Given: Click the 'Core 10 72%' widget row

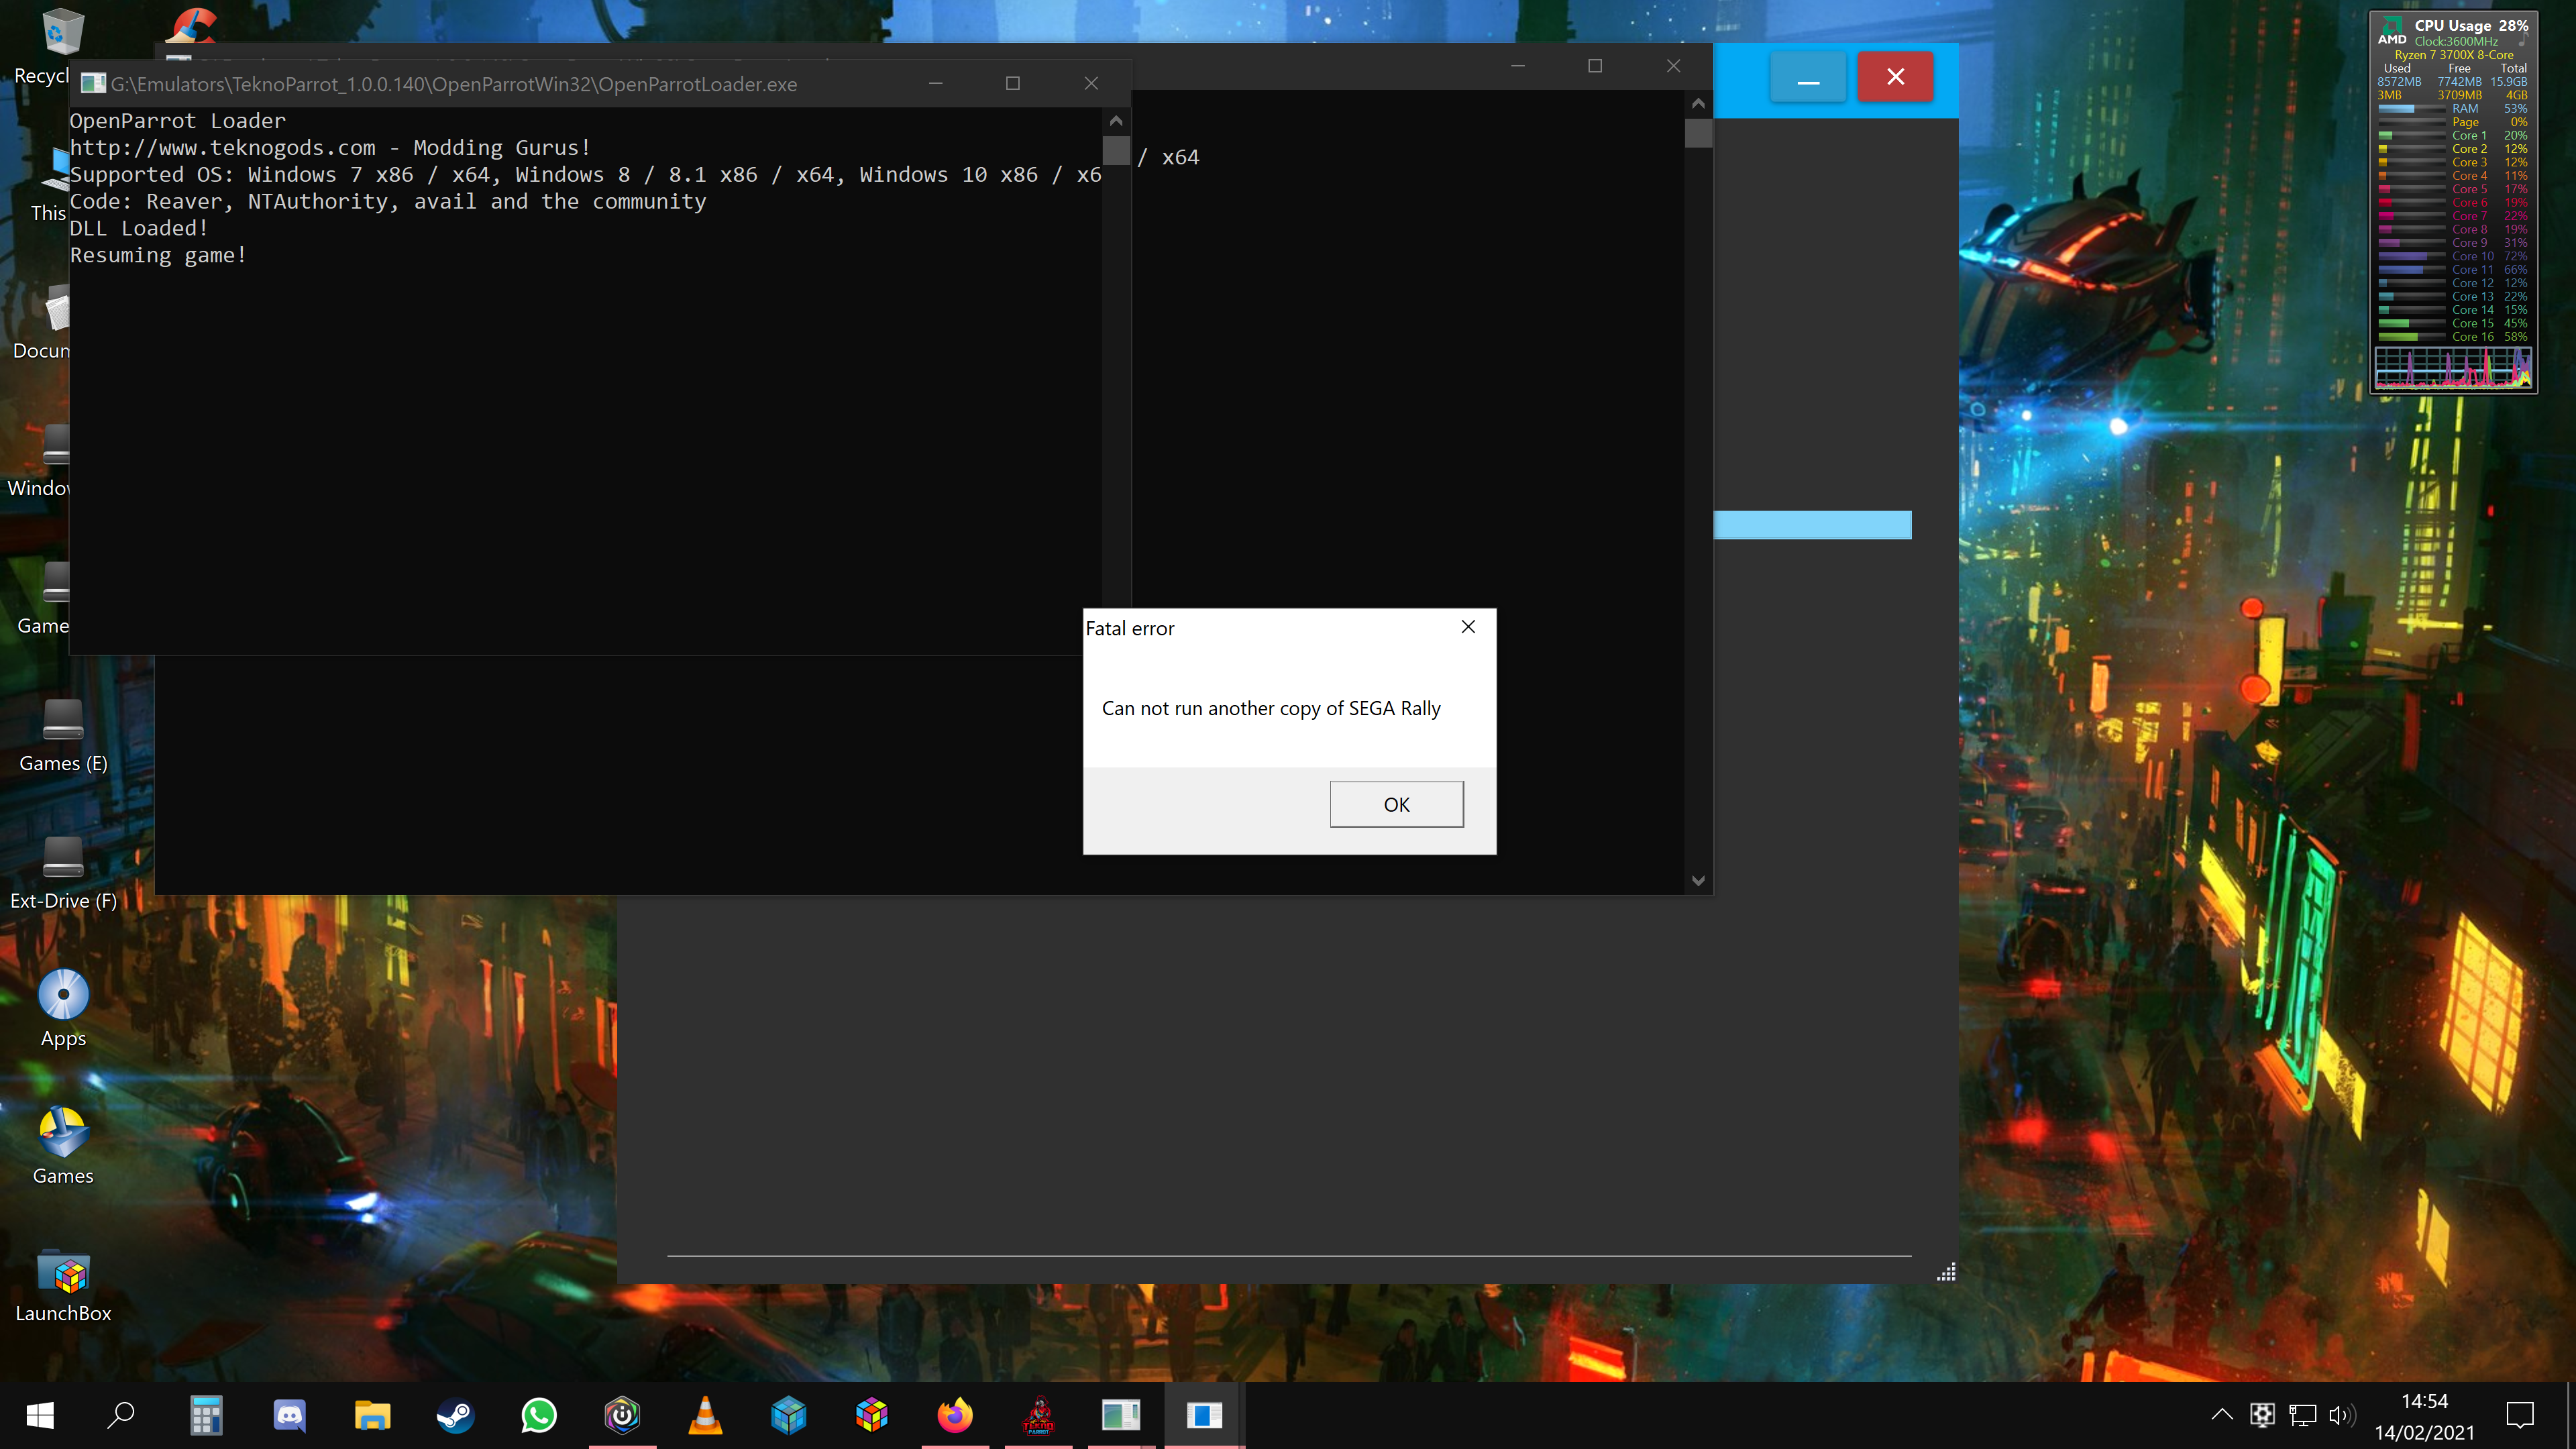Looking at the screenshot, I should (2453, 256).
